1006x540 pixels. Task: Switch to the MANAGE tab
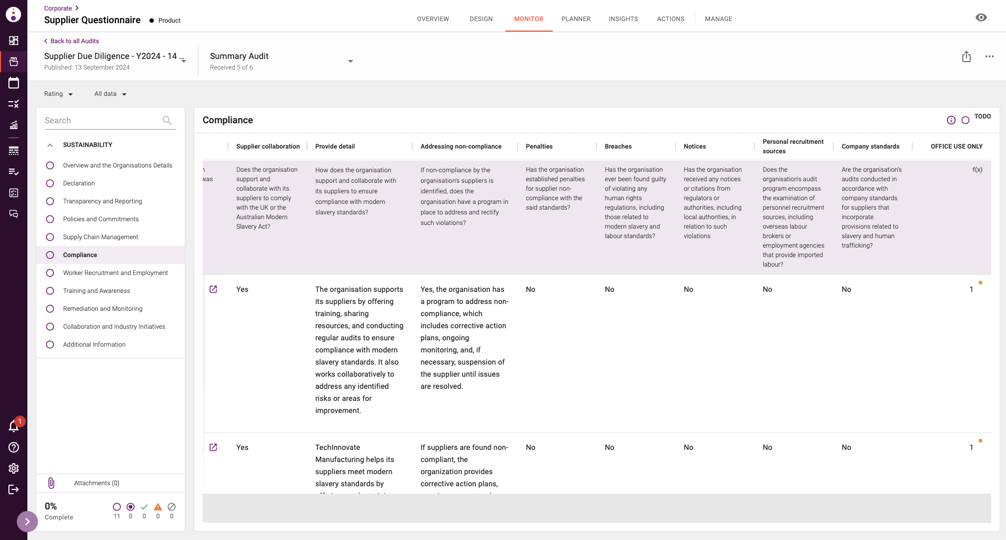pos(719,19)
